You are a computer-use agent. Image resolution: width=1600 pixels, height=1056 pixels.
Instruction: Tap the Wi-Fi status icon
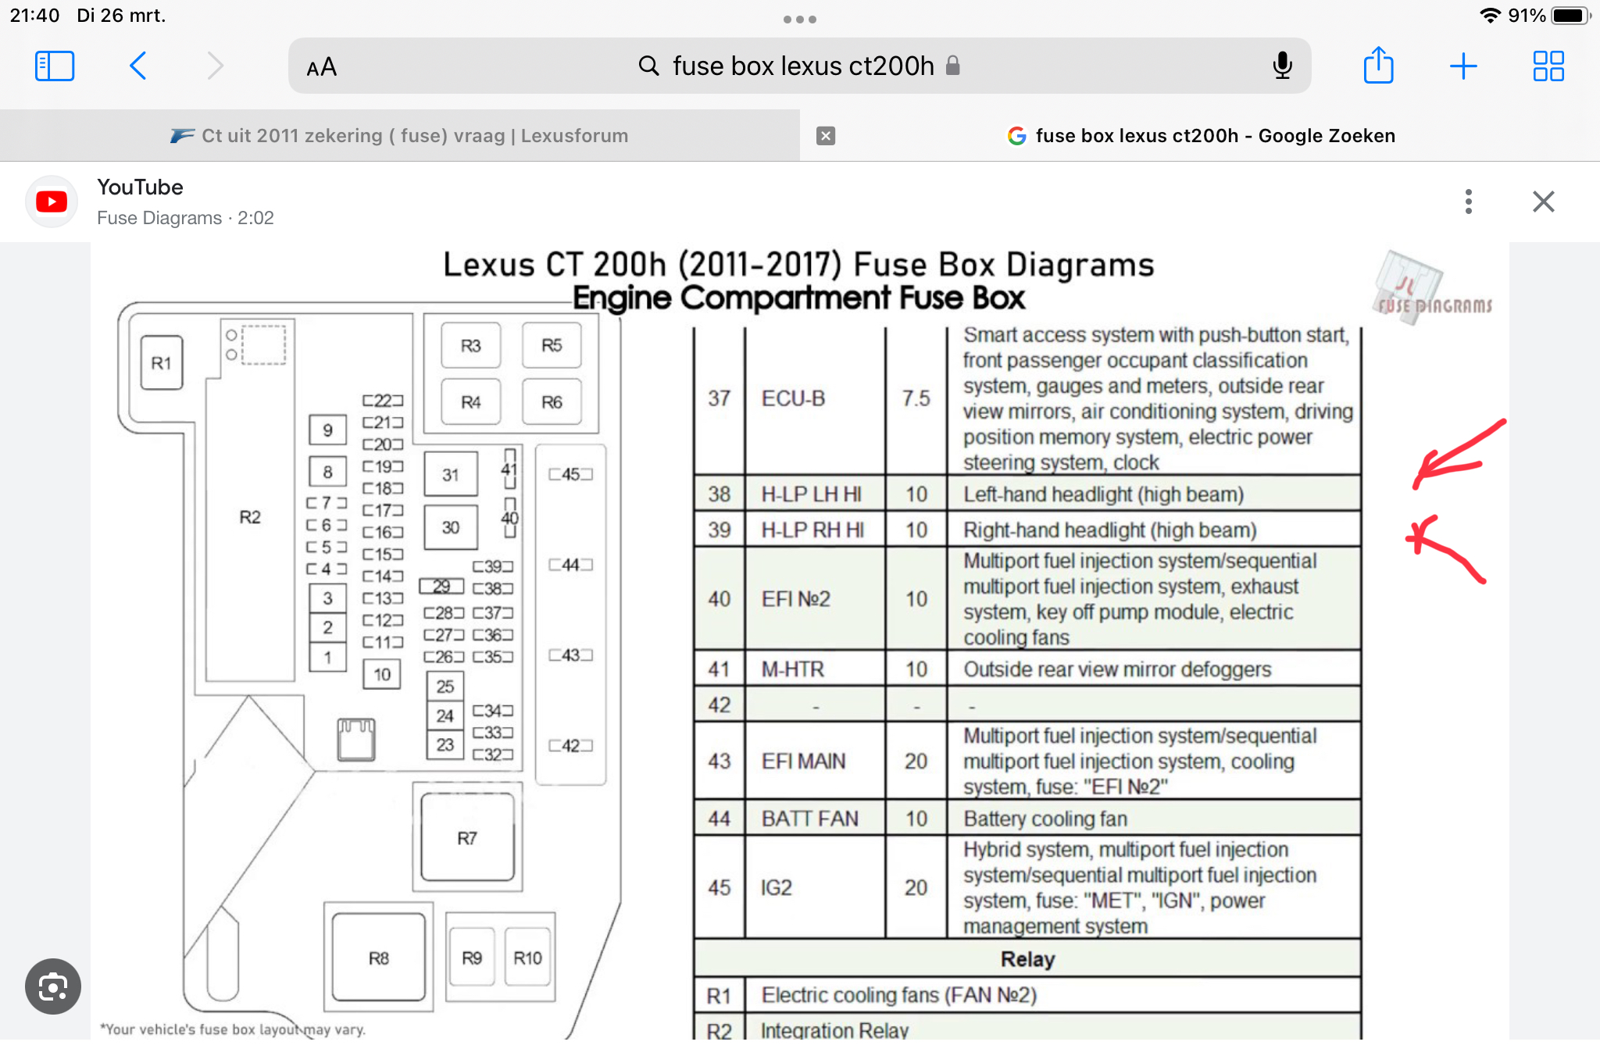[x=1490, y=16]
